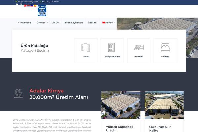Open the Facebook social icon

point(17,4)
